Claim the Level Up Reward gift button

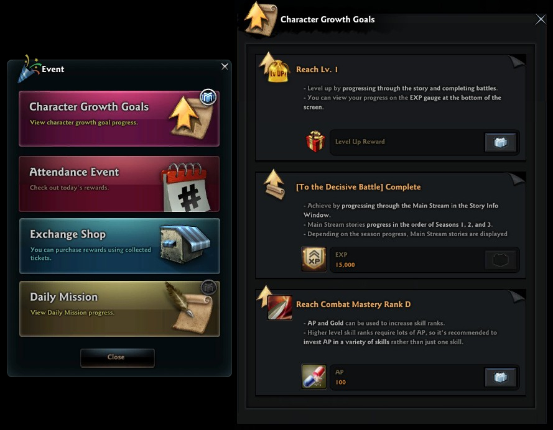(501, 142)
